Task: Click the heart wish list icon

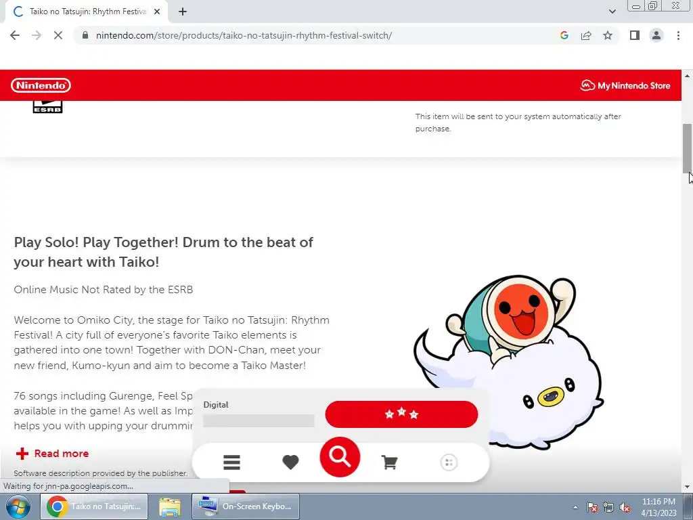Action: click(290, 462)
